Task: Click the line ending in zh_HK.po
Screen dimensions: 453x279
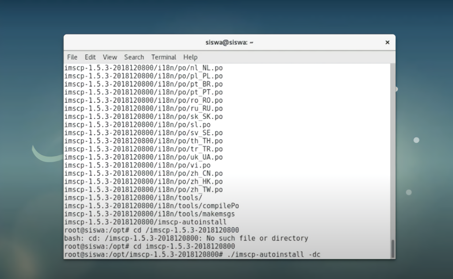Action: point(144,181)
